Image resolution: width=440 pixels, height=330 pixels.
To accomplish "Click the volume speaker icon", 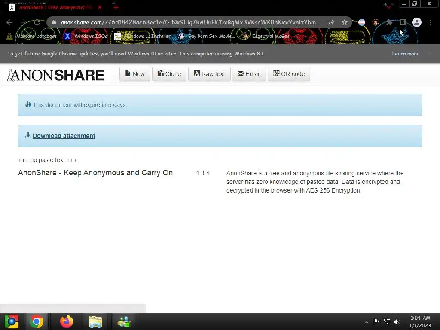I will click(397, 321).
